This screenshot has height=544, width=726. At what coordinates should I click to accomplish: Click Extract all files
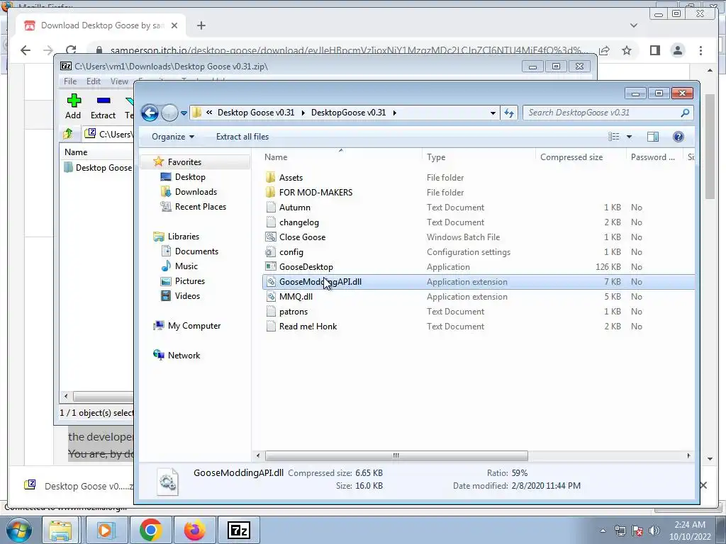[242, 137]
